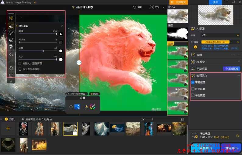The height and width of the screenshot is (155, 242).
Task: Click the Reset circular arrow icon
Action: 11,68
